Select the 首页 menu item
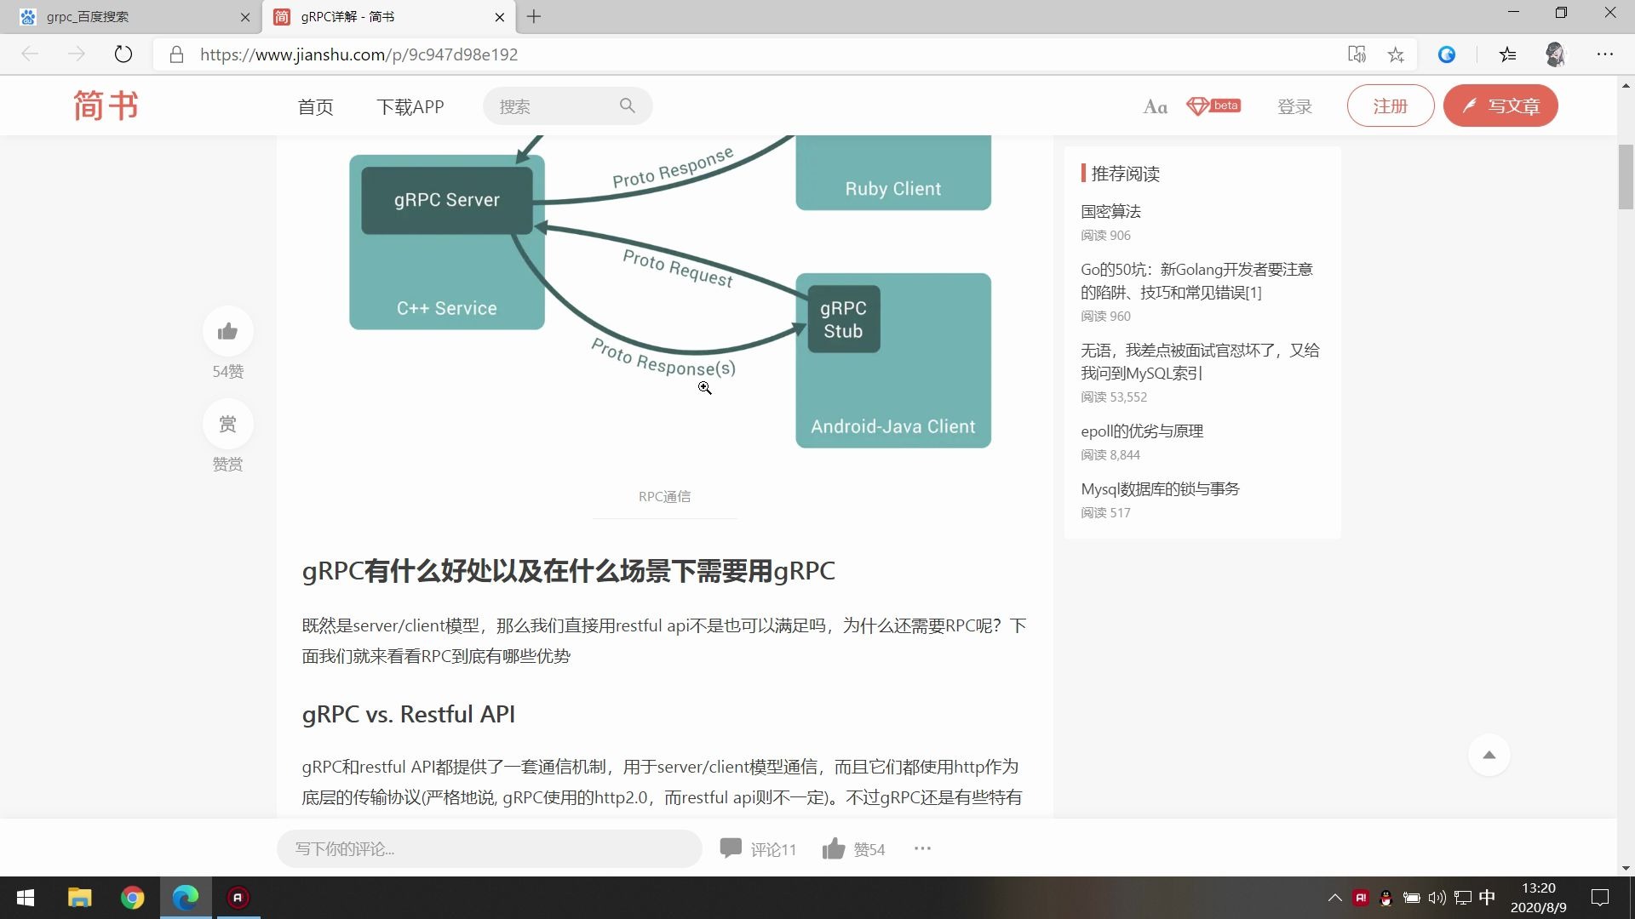The width and height of the screenshot is (1635, 919). click(314, 106)
